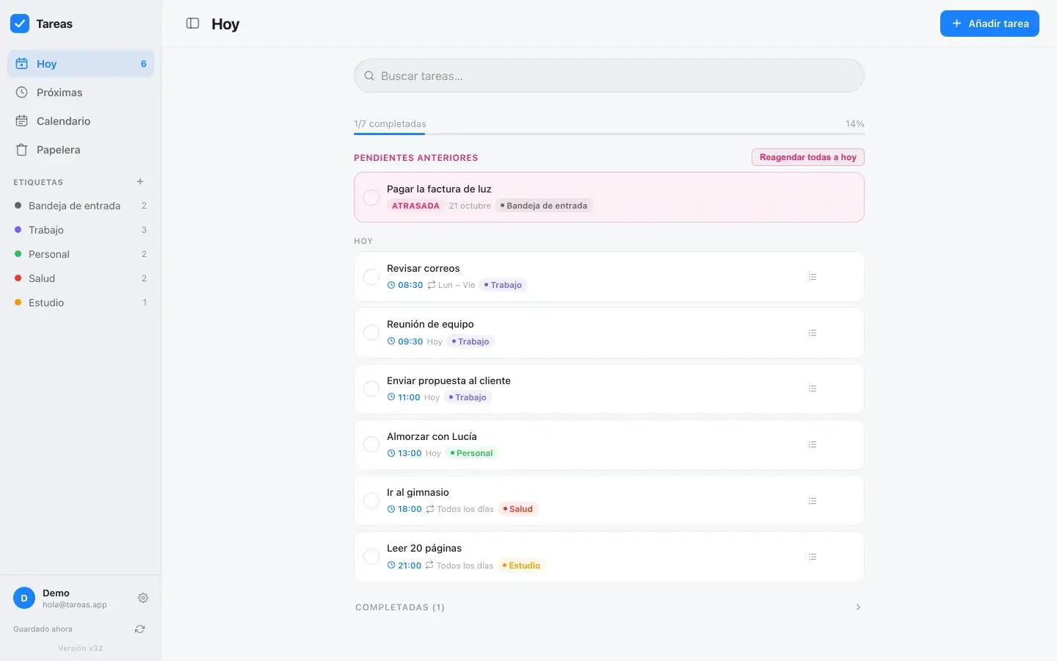
Task: Add a new label with the plus icon
Action: tap(140, 181)
